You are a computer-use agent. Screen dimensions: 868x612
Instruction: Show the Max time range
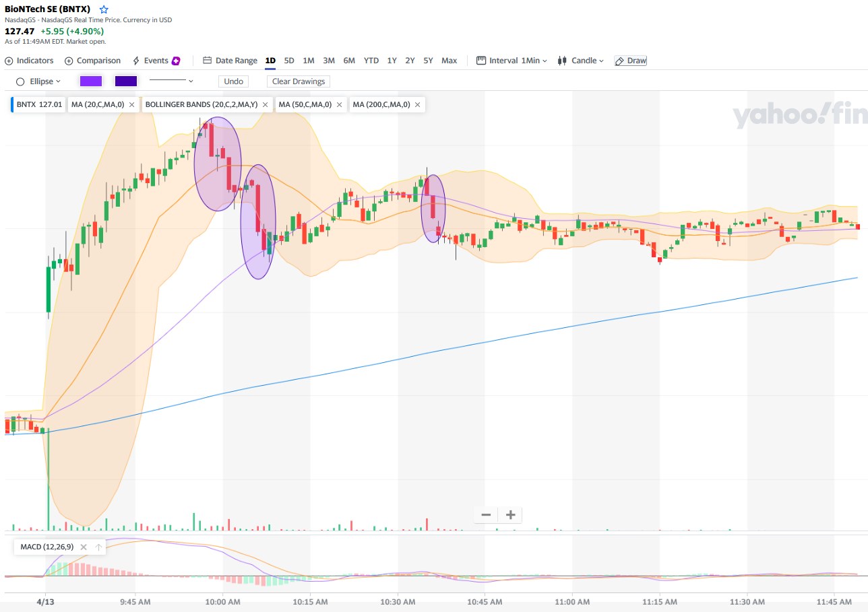tap(449, 61)
